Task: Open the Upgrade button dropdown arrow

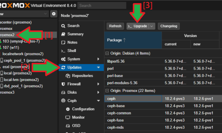Action: 152,26
